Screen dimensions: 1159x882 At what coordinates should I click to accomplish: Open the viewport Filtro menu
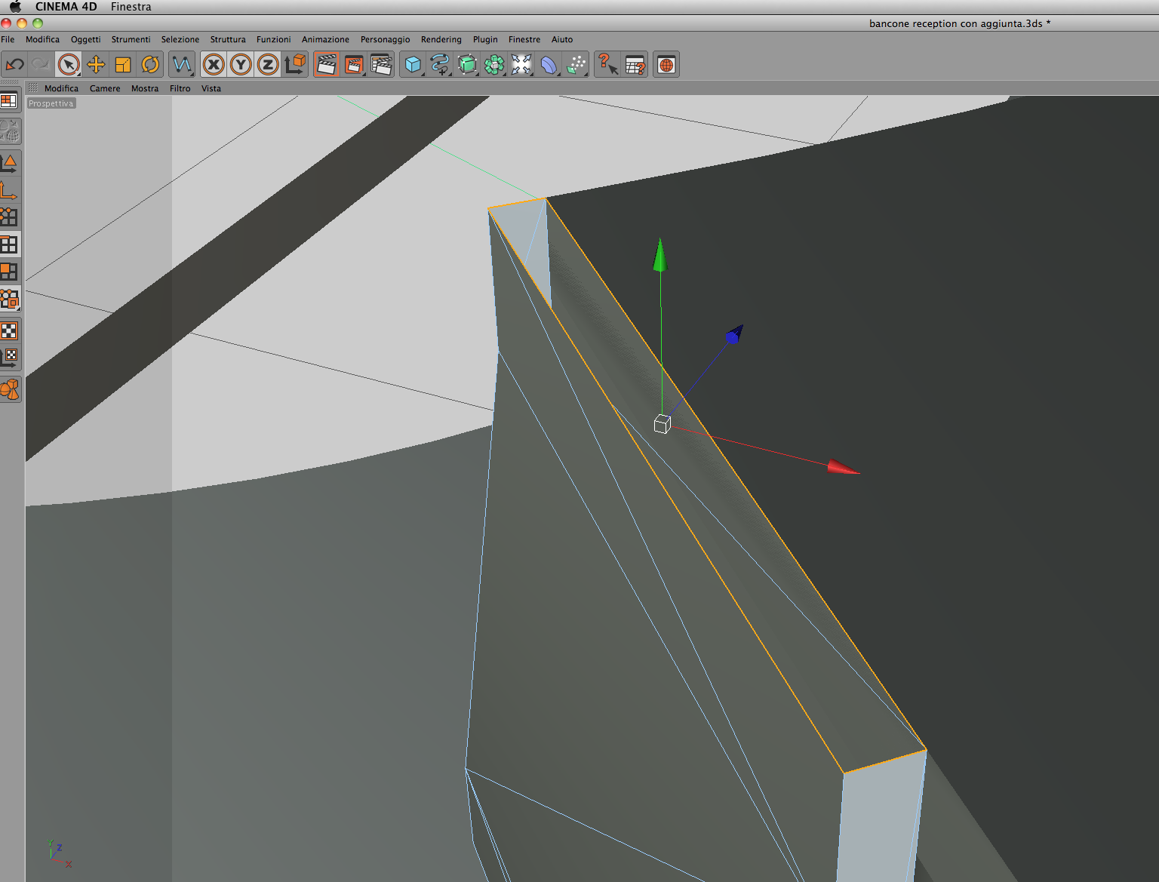click(x=180, y=88)
